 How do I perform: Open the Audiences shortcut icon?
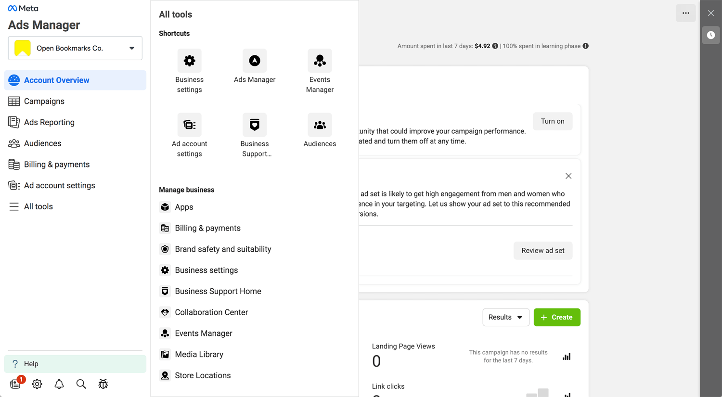point(320,125)
